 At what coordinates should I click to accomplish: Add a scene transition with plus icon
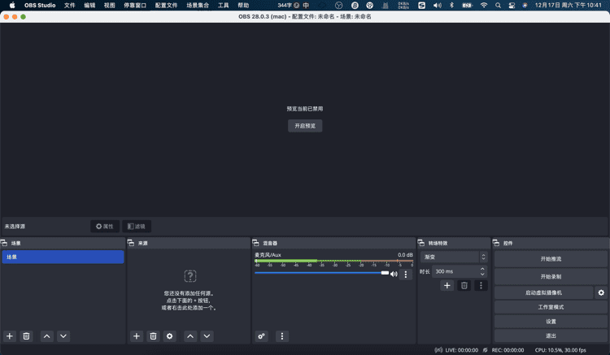pyautogui.click(x=447, y=285)
